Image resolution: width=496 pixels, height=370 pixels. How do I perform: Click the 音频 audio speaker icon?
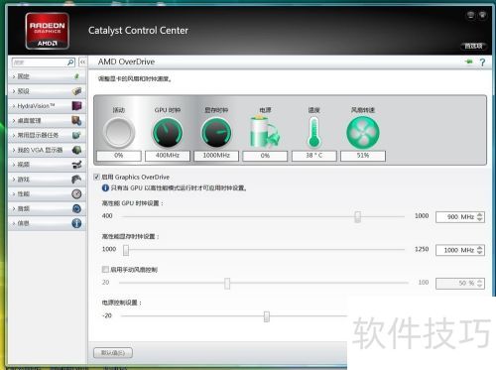pyautogui.click(x=76, y=208)
